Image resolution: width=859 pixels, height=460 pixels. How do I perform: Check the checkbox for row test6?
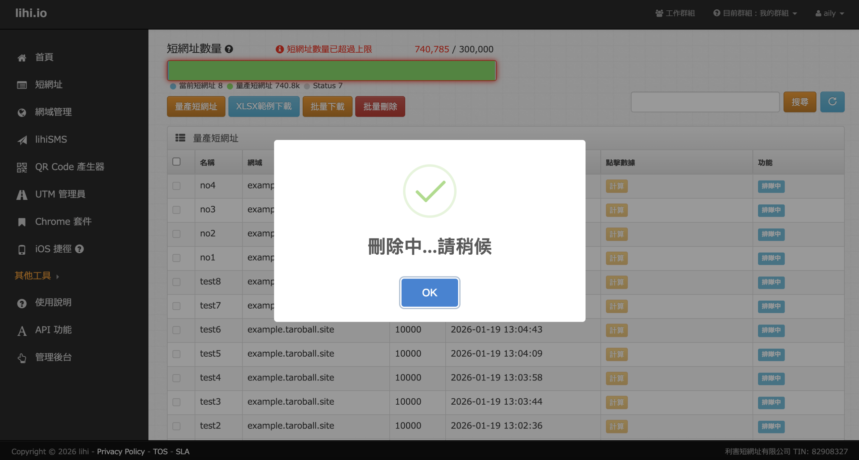tap(176, 330)
